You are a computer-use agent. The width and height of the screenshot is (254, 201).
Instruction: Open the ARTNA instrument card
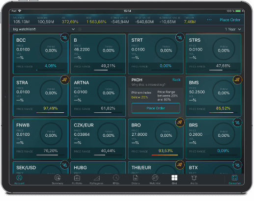(98, 97)
